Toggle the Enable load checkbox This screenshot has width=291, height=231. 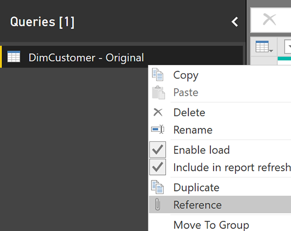point(158,150)
